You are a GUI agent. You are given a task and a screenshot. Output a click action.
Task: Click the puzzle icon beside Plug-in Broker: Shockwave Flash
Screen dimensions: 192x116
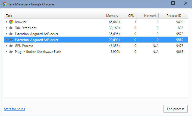click(11, 52)
